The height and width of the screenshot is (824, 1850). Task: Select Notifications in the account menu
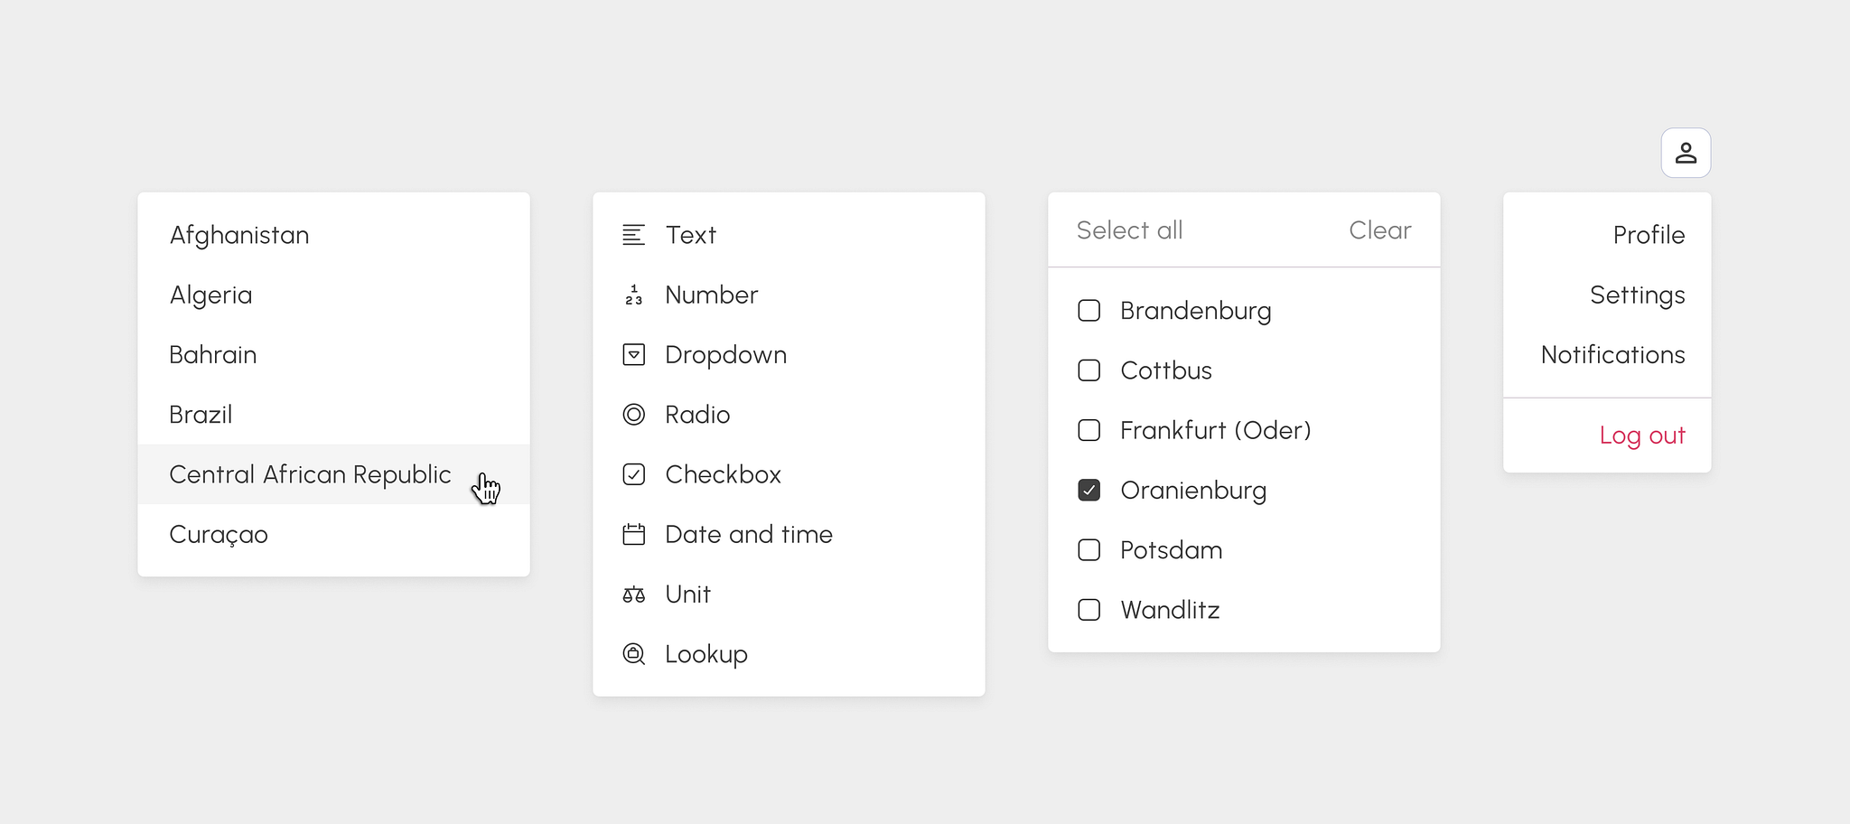click(x=1612, y=354)
